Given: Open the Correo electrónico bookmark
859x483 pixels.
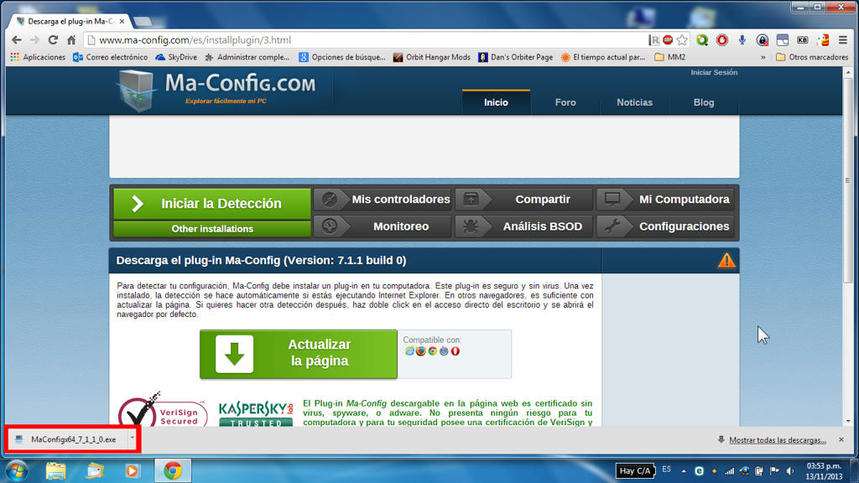Looking at the screenshot, I should coord(110,57).
